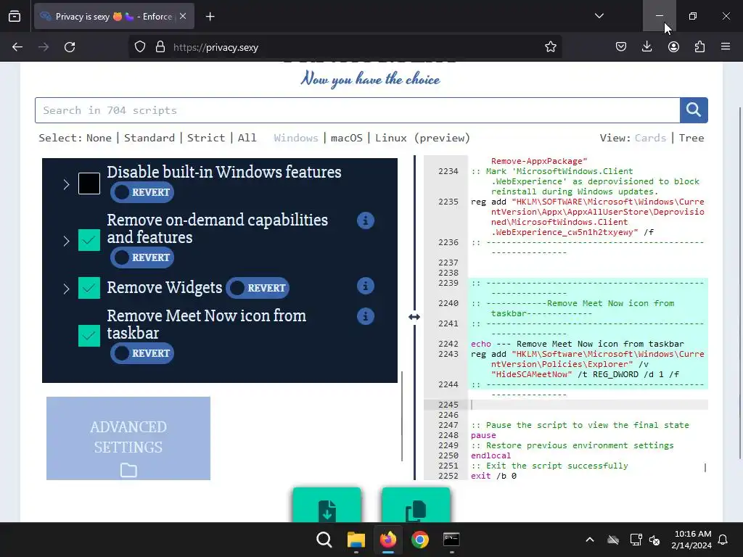
Task: Open volume control in system tray
Action: click(655, 540)
